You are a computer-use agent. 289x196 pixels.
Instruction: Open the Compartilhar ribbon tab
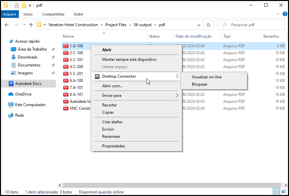tap(54, 14)
